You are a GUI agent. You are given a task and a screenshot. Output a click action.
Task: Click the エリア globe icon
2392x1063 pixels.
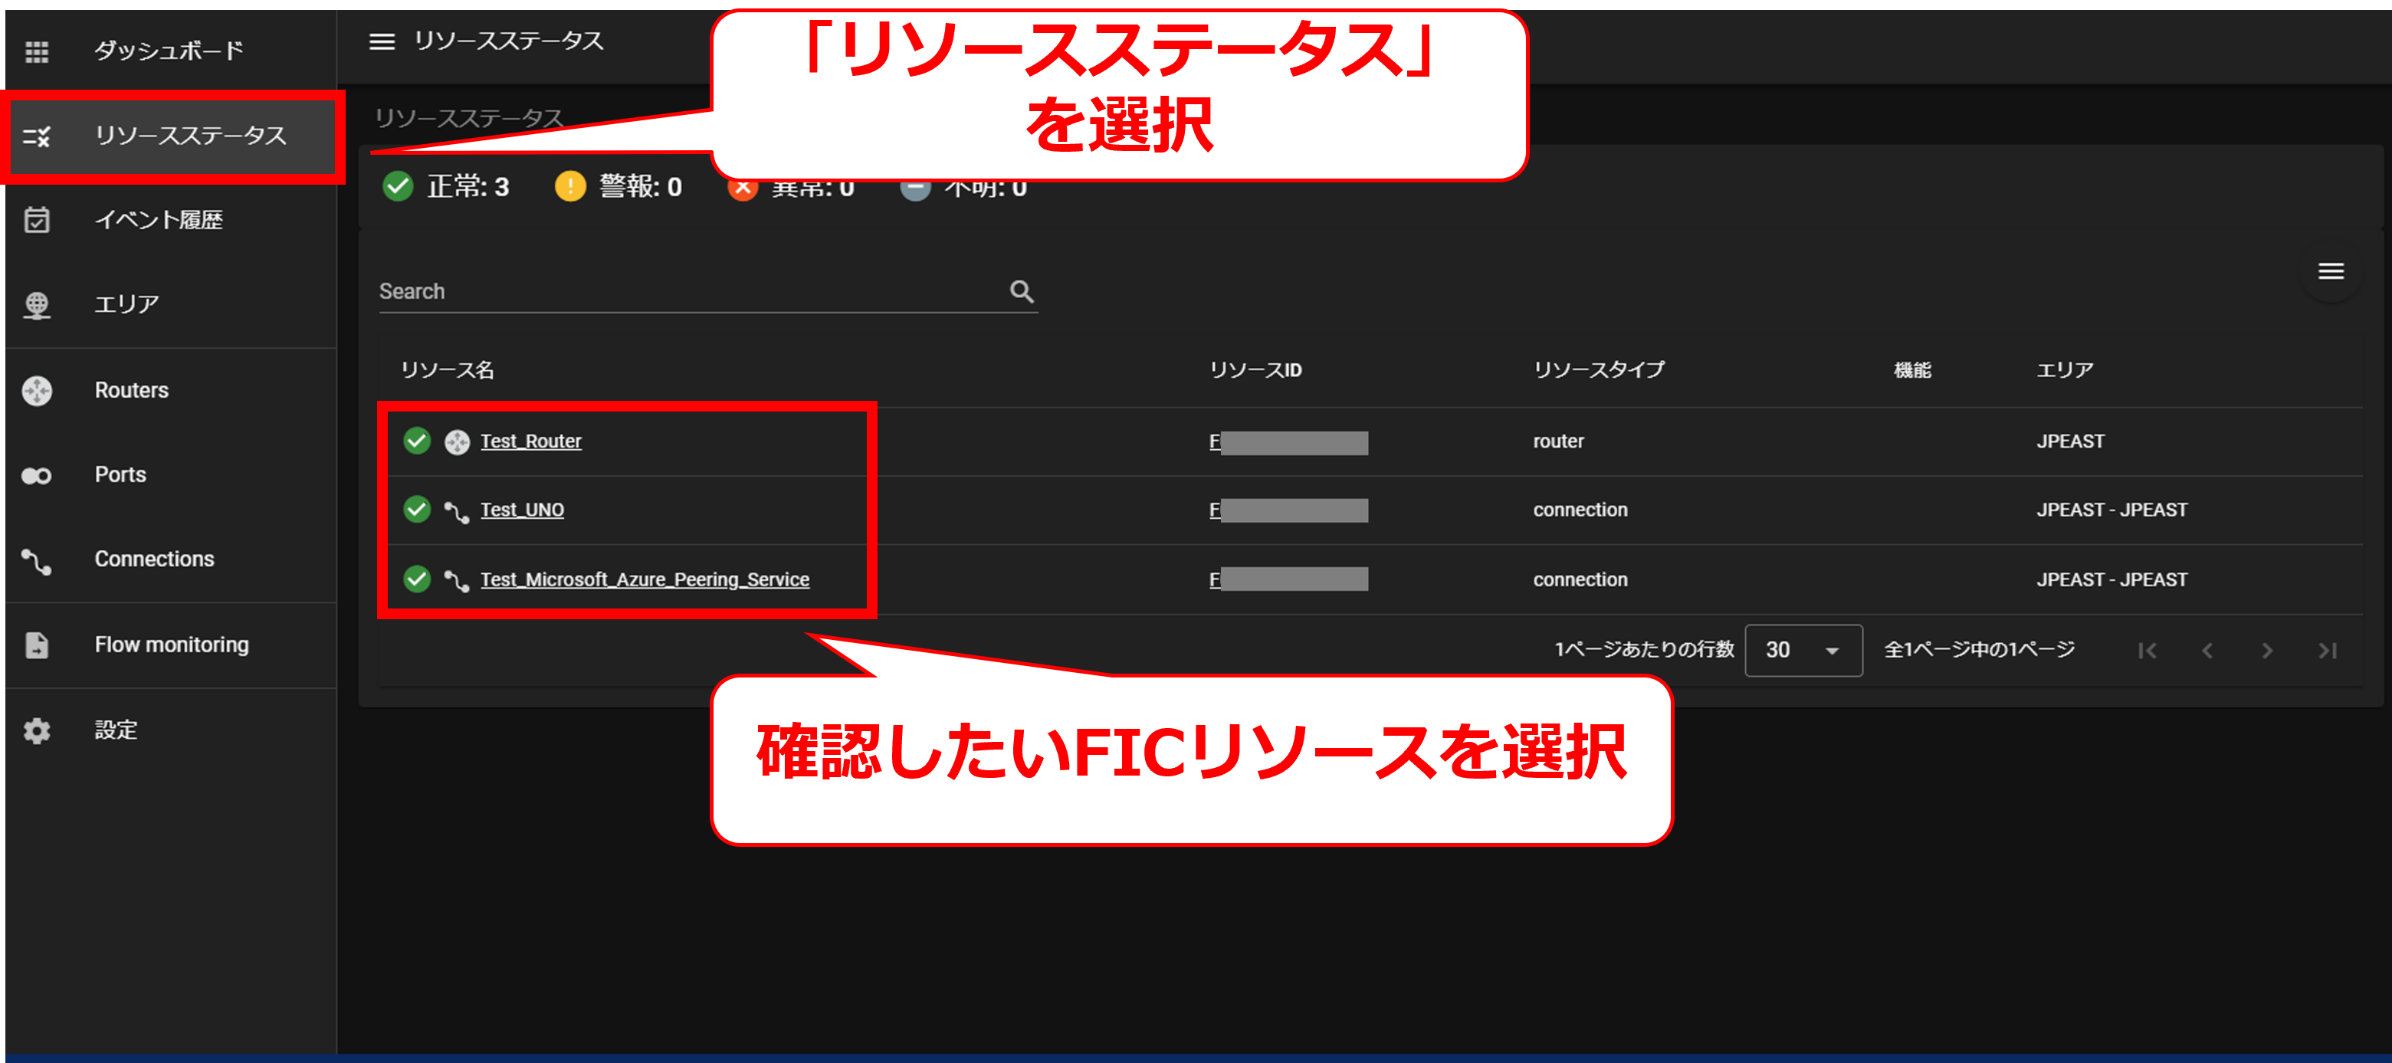click(36, 304)
